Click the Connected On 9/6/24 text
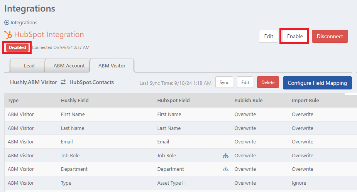 tap(61, 47)
